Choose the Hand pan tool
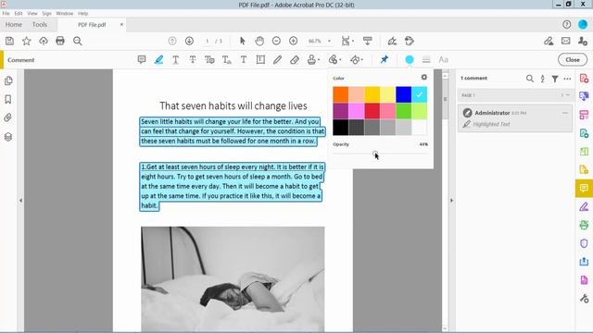This screenshot has height=333, width=593. point(259,41)
